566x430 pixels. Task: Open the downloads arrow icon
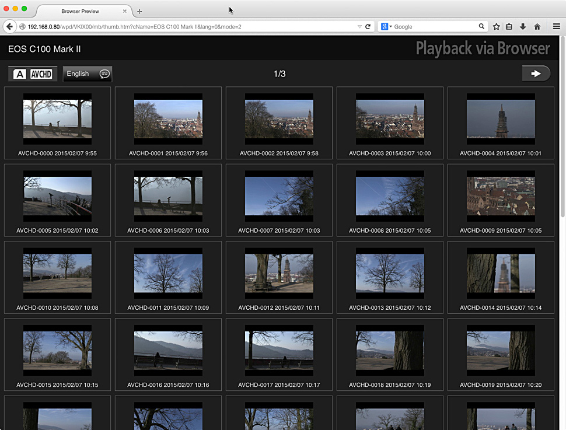pyautogui.click(x=523, y=27)
